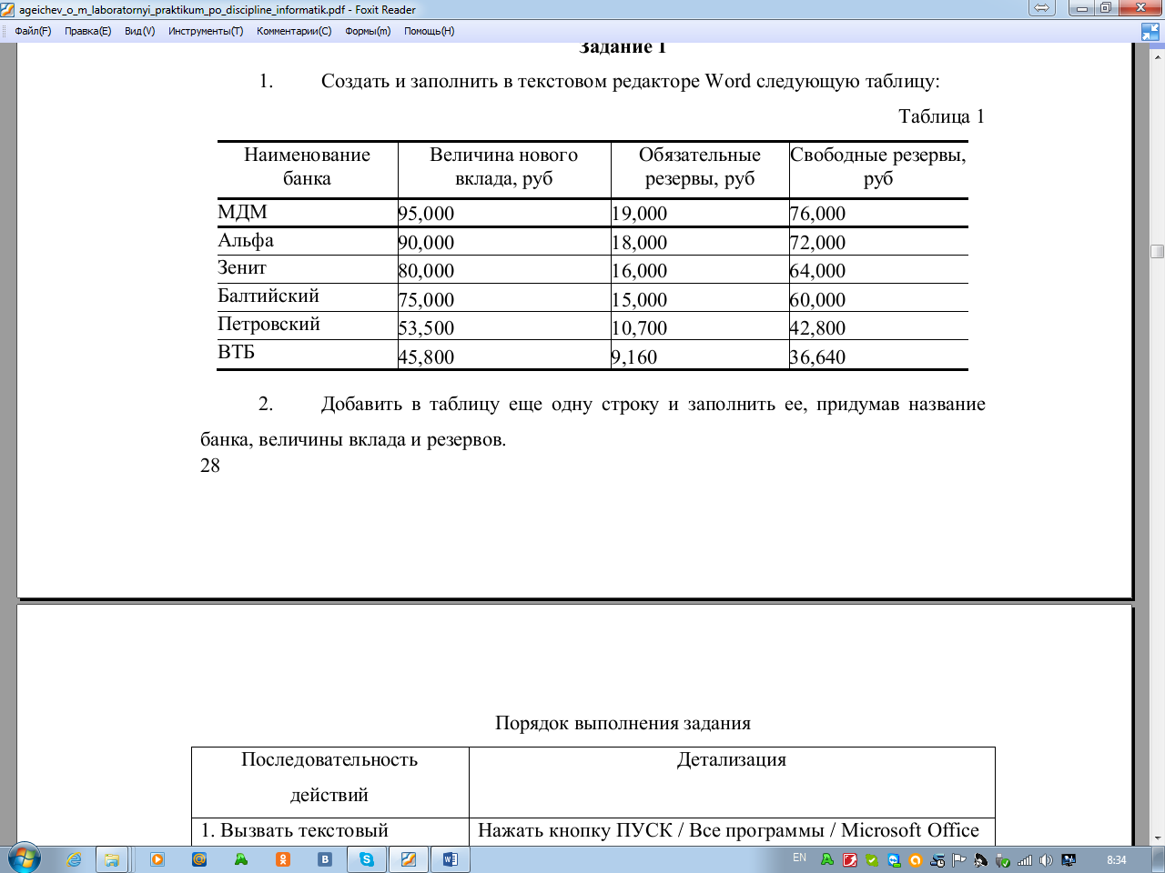Click the 8:34 system clock
This screenshot has width=1165, height=873.
1116,859
